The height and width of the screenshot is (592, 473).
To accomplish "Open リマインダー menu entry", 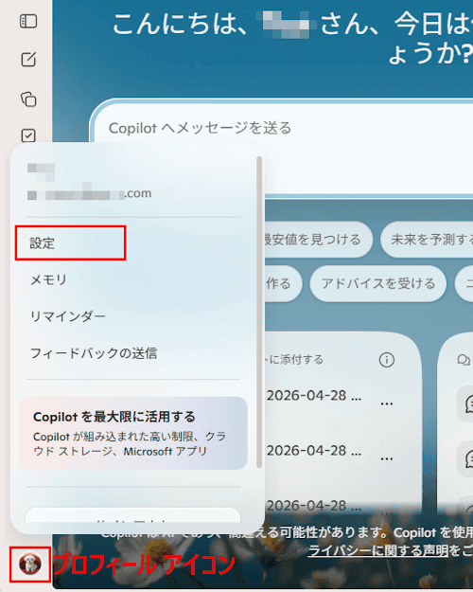I will pyautogui.click(x=68, y=316).
